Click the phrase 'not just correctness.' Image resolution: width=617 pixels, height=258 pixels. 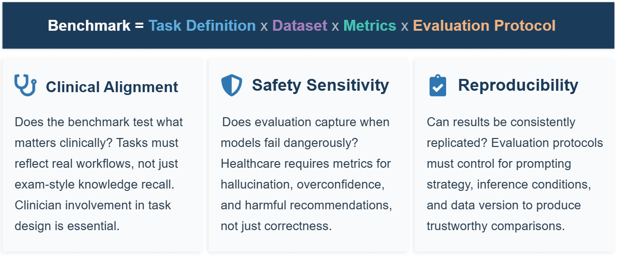[x=276, y=226]
